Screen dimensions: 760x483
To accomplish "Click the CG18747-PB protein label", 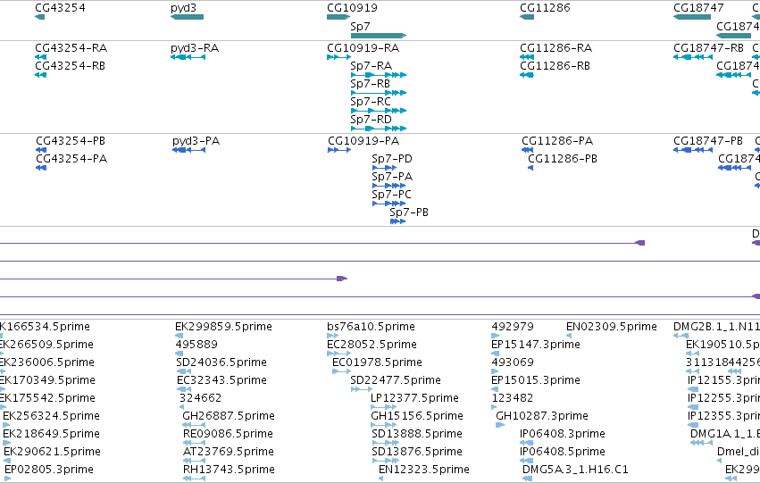I will pos(707,141).
